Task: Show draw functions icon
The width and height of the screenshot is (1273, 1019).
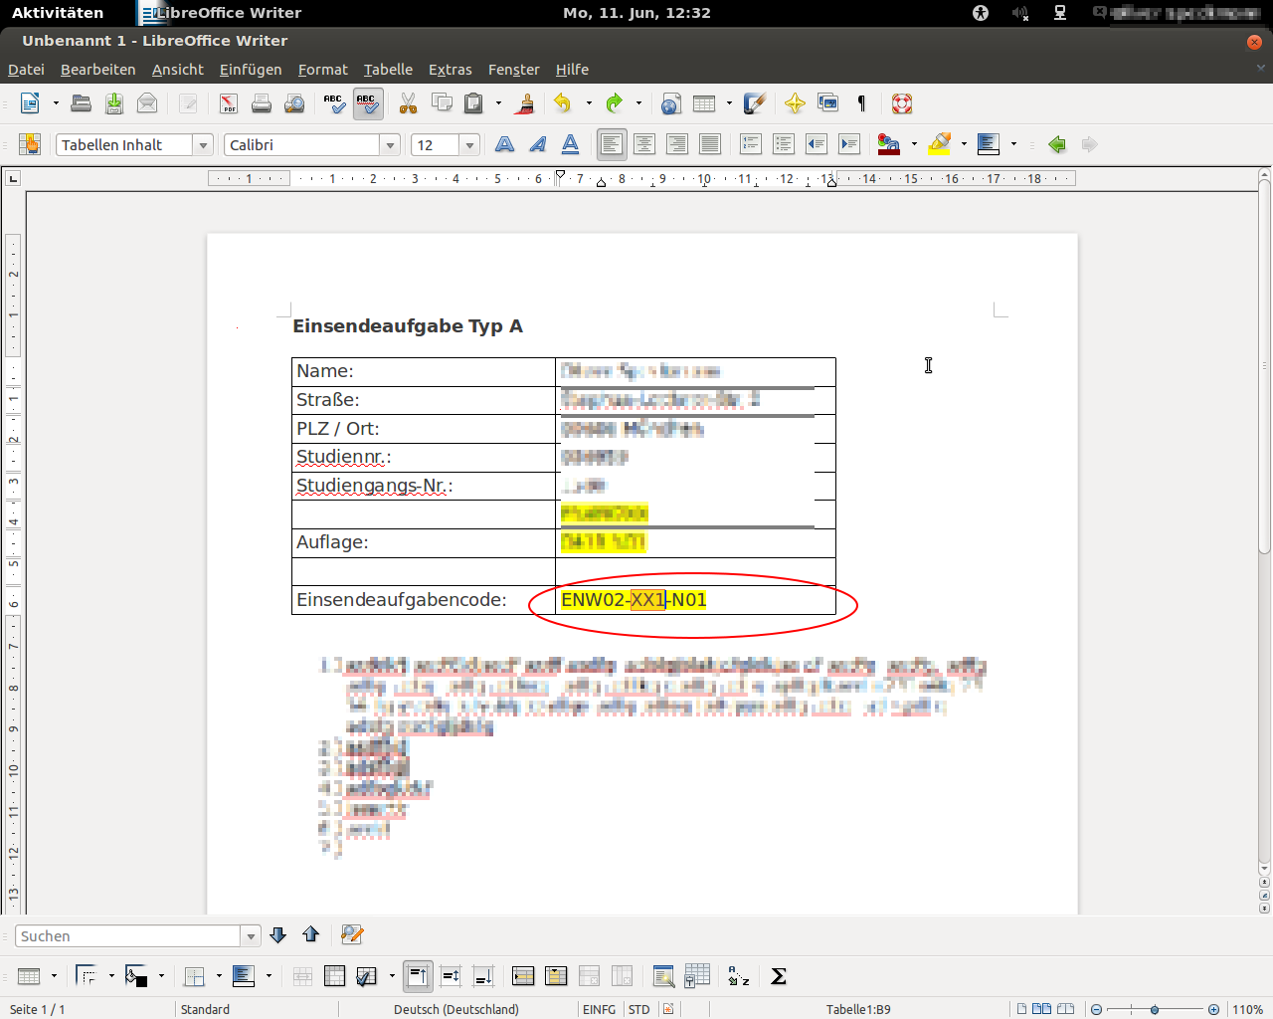Action: pos(755,103)
